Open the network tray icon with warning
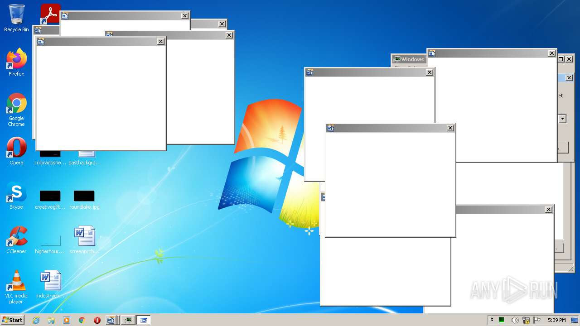The image size is (580, 326). coord(526,320)
